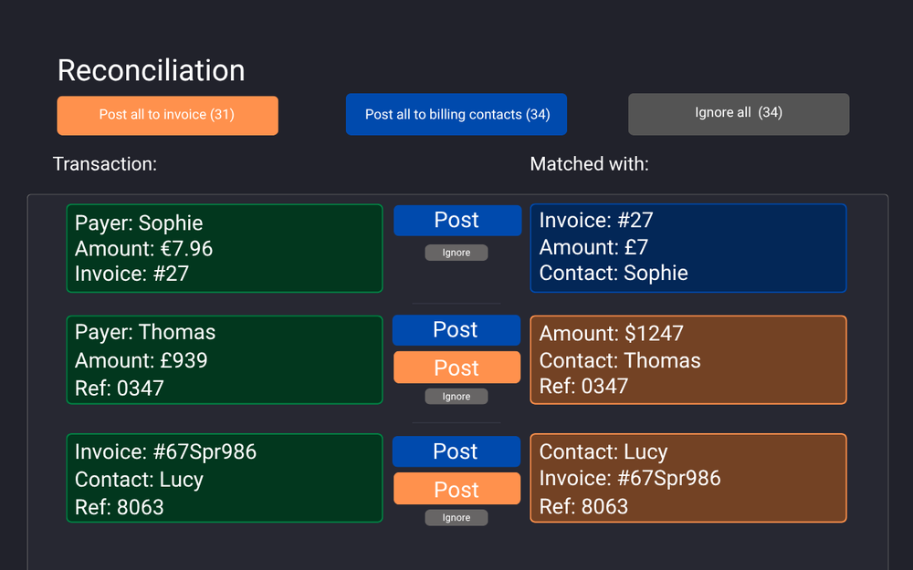Viewport: 913px width, 570px height.
Task: Post Sophie's €7.96 transaction to its matched invoice
Action: [x=456, y=220]
